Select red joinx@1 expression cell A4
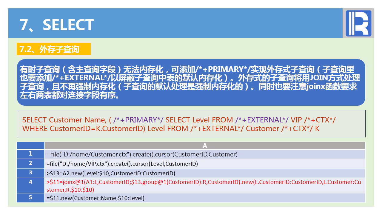This screenshot has height=215, width=382. coord(205,185)
